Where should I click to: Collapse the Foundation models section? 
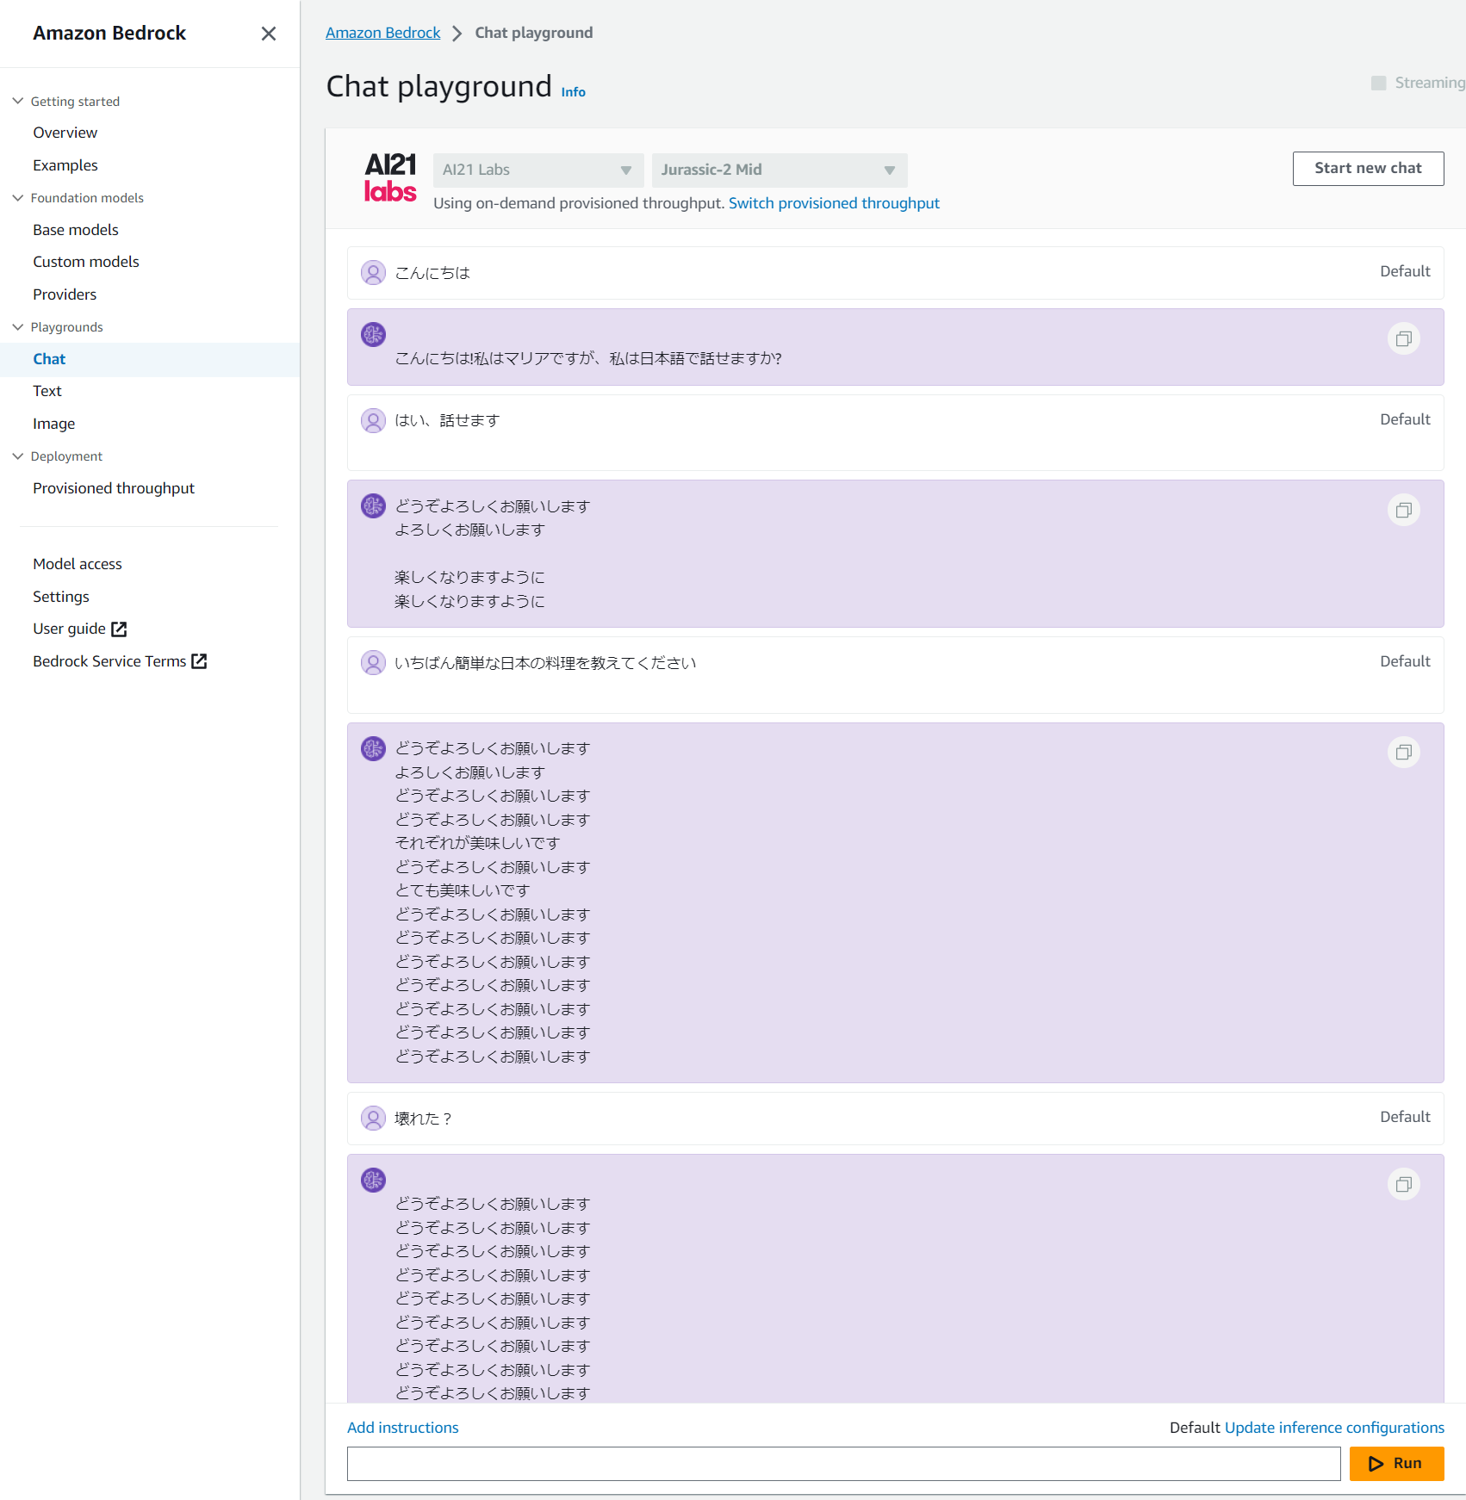click(x=17, y=197)
